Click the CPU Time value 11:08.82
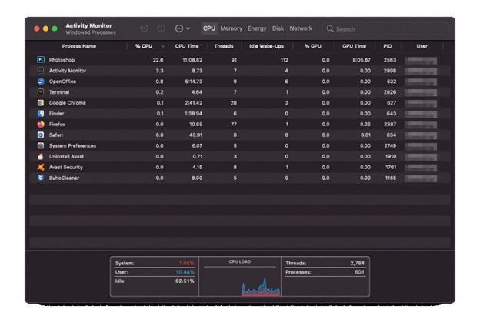 192,60
